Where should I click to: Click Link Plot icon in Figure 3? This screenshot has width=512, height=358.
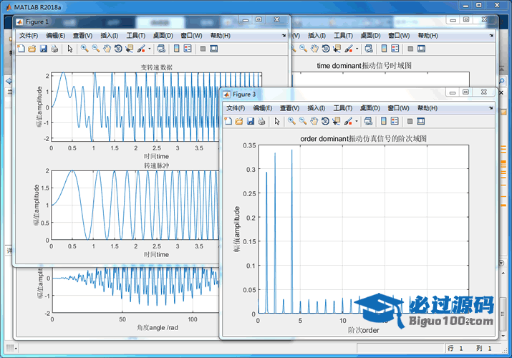(x=368, y=122)
